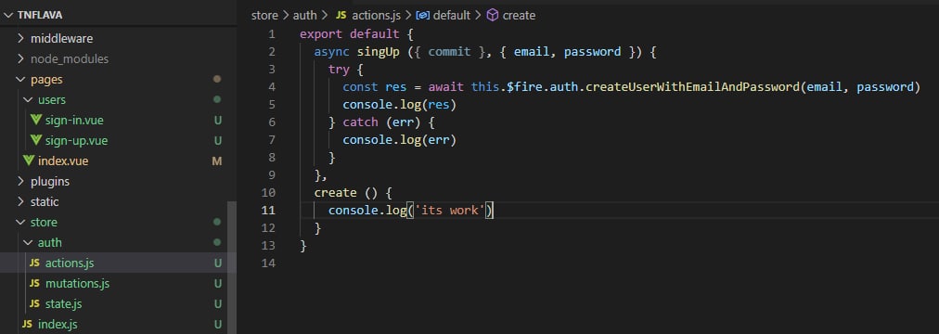This screenshot has height=334, width=939.
Task: Open sign-in.vue via its Vue icon
Action: (35, 121)
